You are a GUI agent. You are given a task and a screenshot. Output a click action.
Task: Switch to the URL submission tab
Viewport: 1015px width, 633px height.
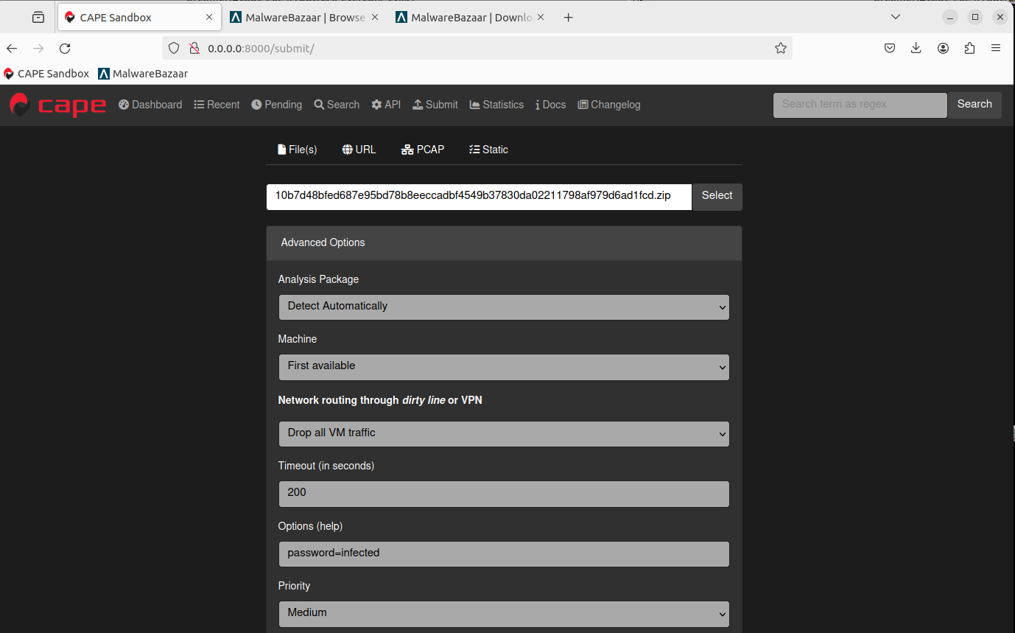(x=359, y=149)
